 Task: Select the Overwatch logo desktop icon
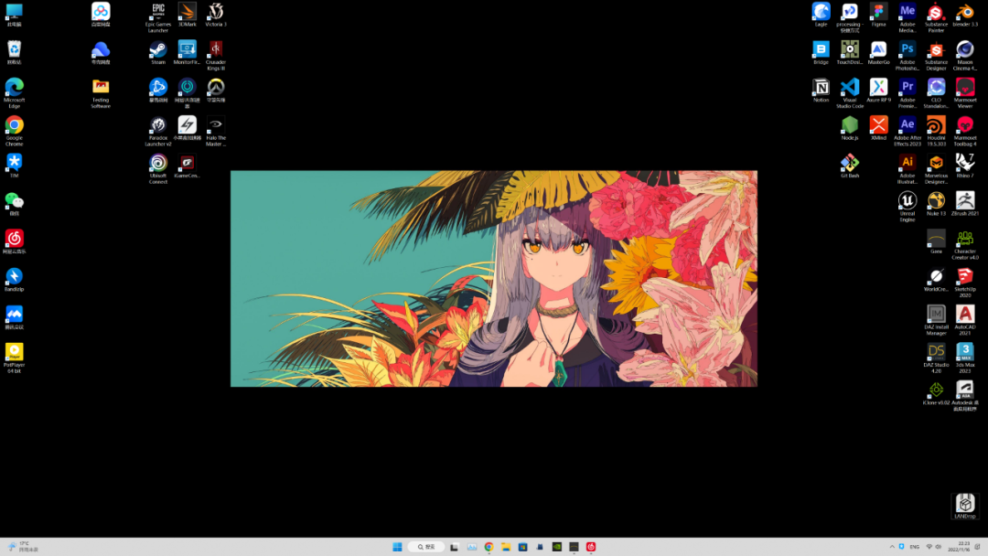point(216,91)
